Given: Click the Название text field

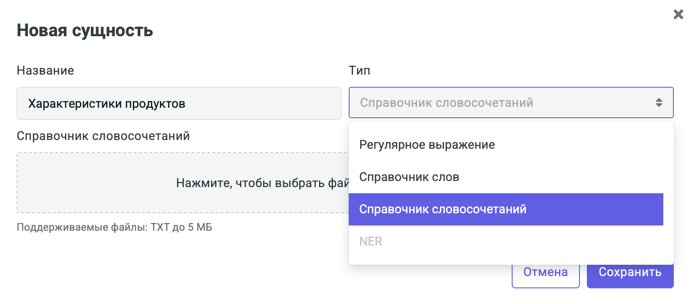Looking at the screenshot, I should (x=262, y=103).
